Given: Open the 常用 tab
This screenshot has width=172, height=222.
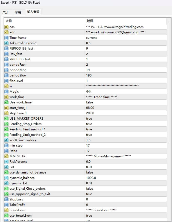Looking at the screenshot, I should pyautogui.click(x=18, y=12).
